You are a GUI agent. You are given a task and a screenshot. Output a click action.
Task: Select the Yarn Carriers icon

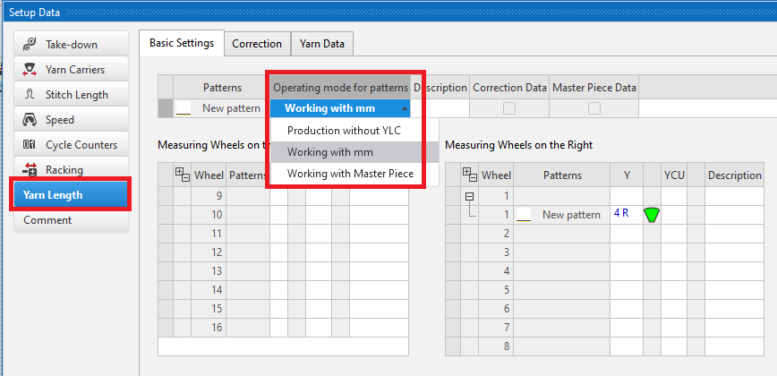pyautogui.click(x=30, y=70)
